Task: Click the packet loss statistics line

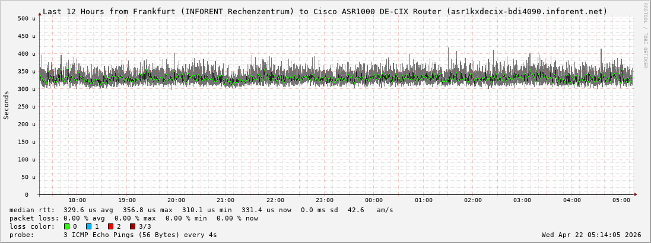Action: 134,218
